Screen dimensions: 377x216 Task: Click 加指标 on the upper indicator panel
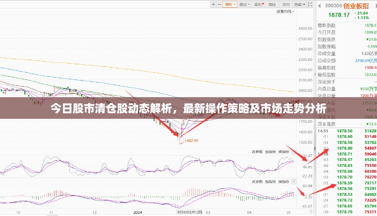[x=270, y=152]
